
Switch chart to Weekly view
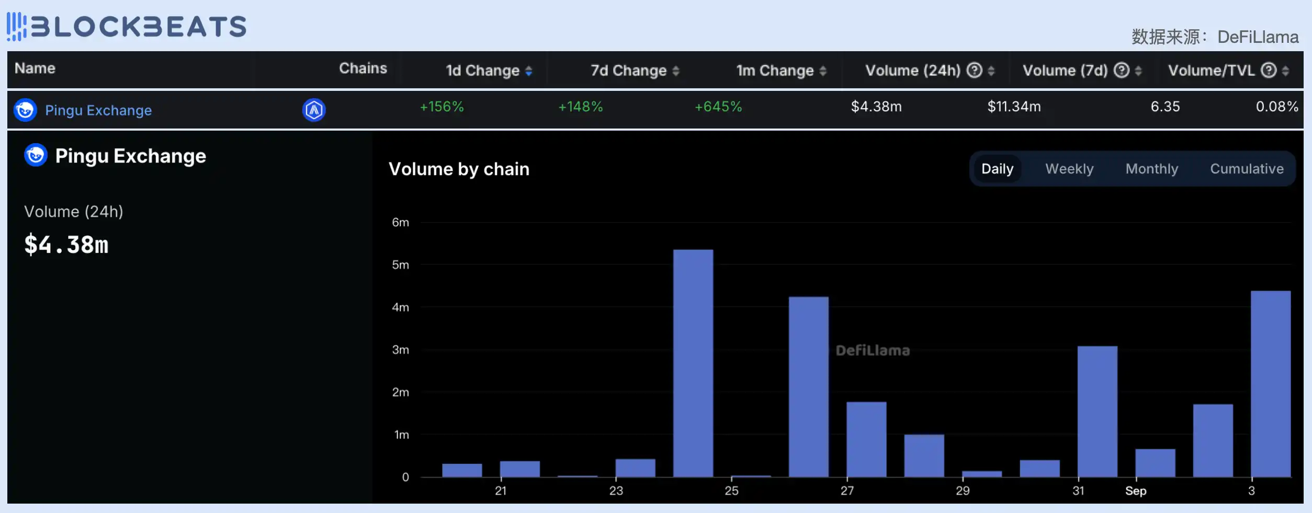pos(1069,169)
